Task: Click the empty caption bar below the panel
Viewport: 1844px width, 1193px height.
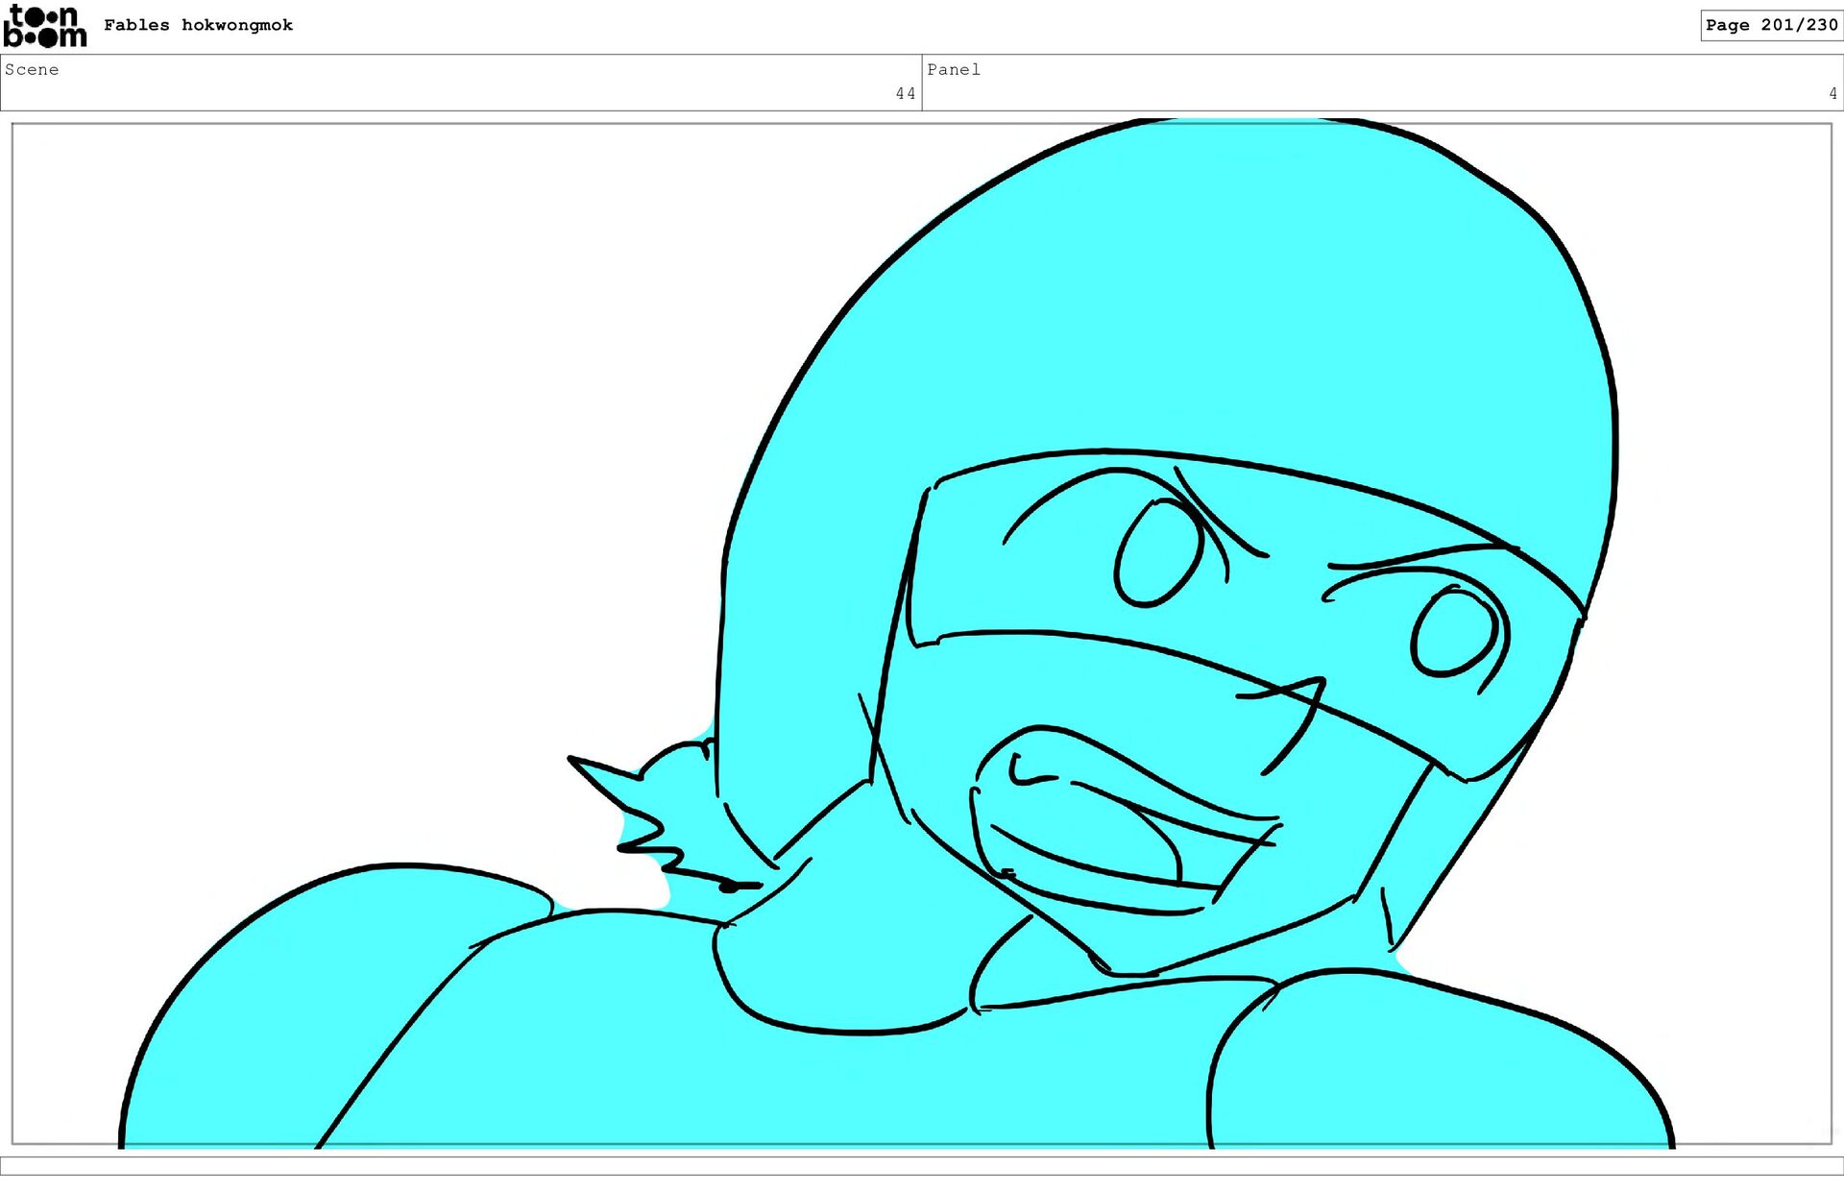Action: [922, 1165]
